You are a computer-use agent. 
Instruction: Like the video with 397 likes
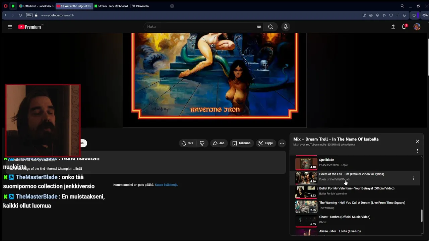tap(187, 143)
